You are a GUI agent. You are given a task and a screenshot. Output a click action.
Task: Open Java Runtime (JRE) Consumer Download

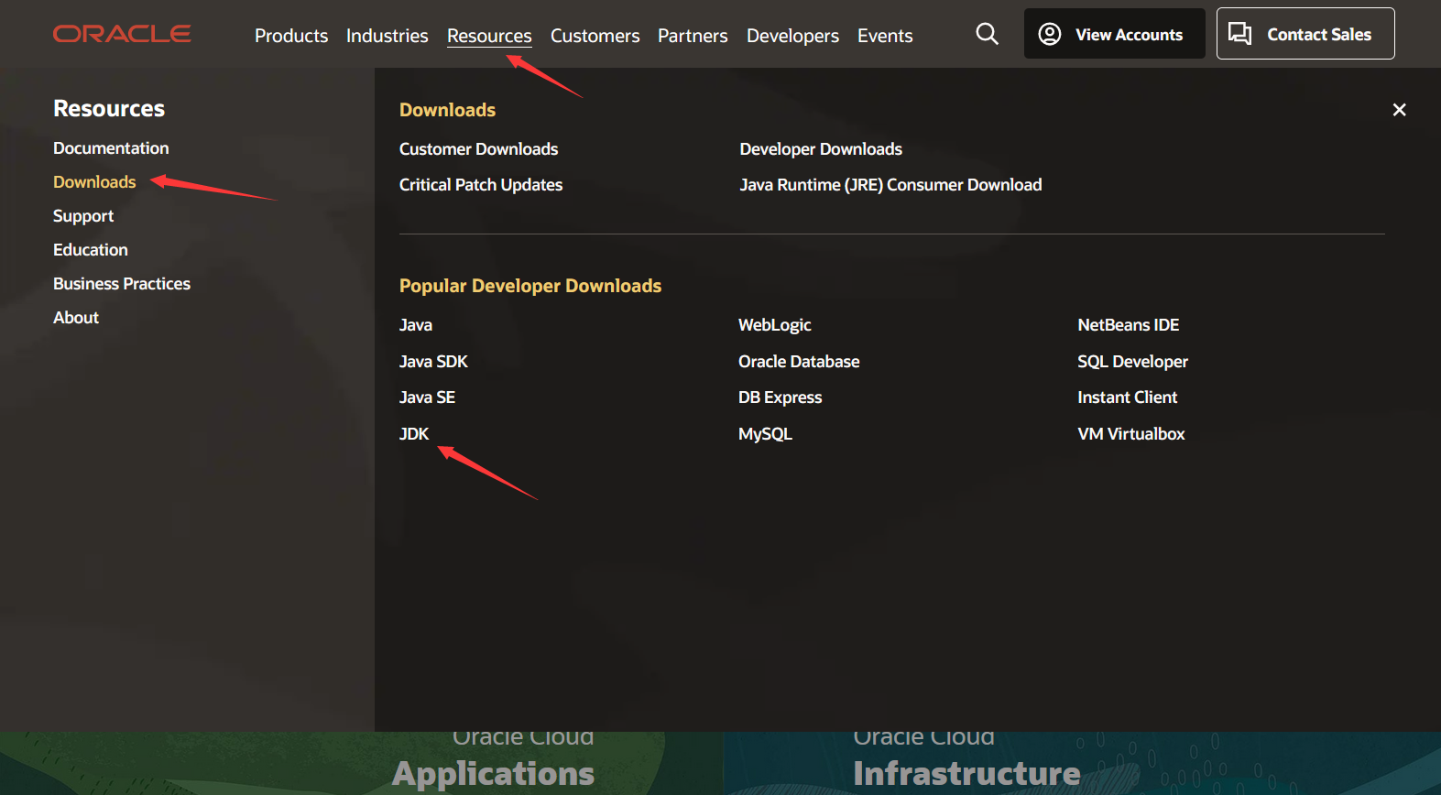tap(890, 185)
